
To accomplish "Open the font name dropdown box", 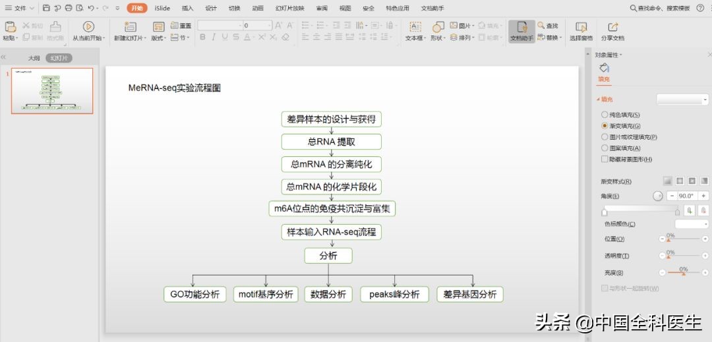I will pyautogui.click(x=220, y=26).
